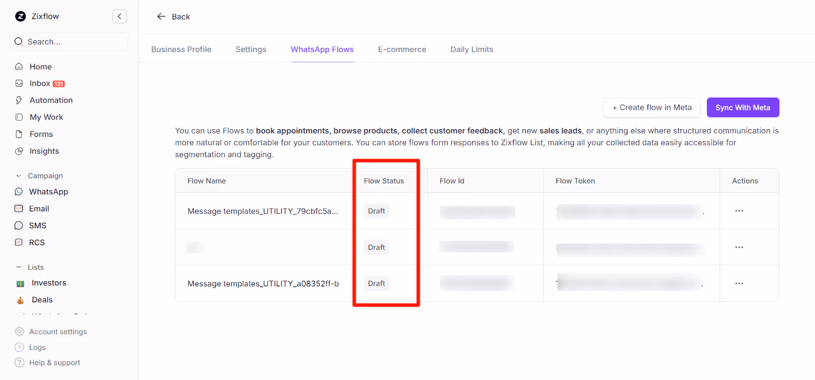Open SMS campaign in sidebar

pos(38,225)
